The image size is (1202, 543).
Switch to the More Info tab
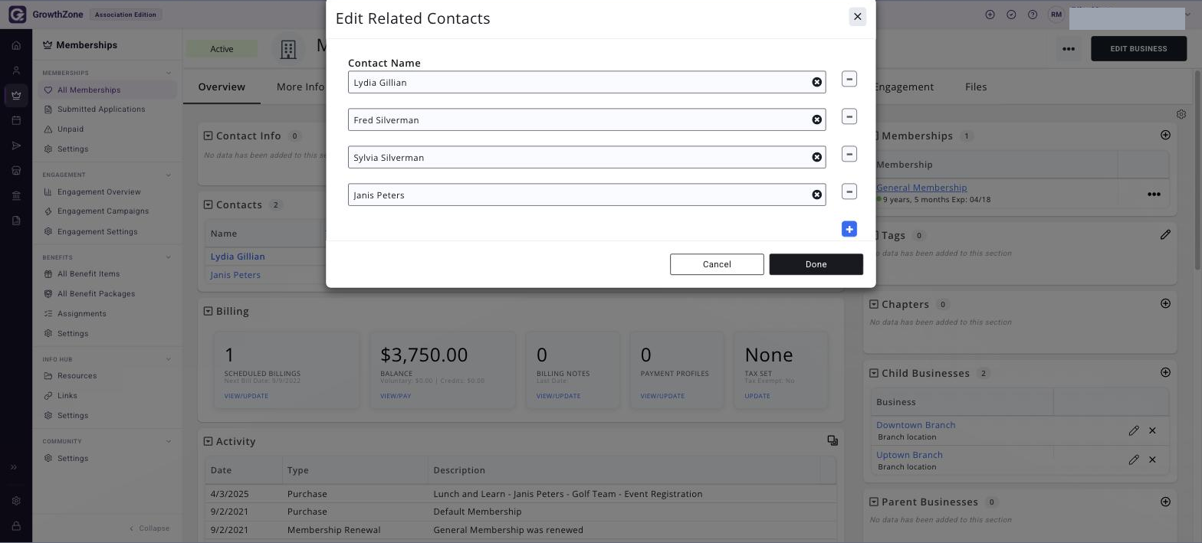(x=300, y=87)
